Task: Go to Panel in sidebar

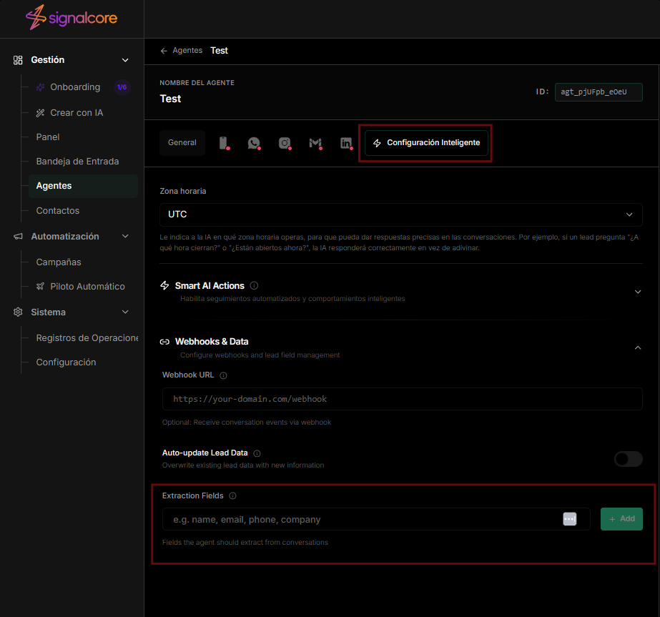Action: 48,137
